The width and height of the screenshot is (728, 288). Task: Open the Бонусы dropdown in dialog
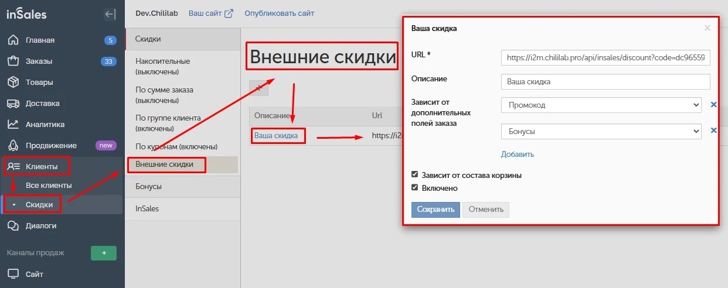[601, 132]
